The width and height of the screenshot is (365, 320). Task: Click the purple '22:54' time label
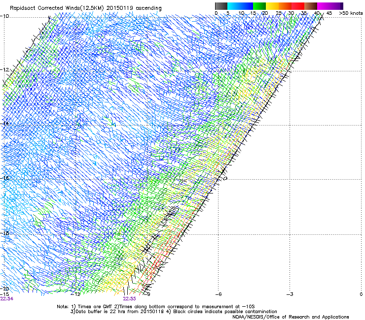[x=7, y=299]
